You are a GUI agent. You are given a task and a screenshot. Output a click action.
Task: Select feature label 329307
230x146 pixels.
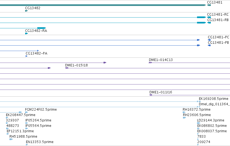12,120
